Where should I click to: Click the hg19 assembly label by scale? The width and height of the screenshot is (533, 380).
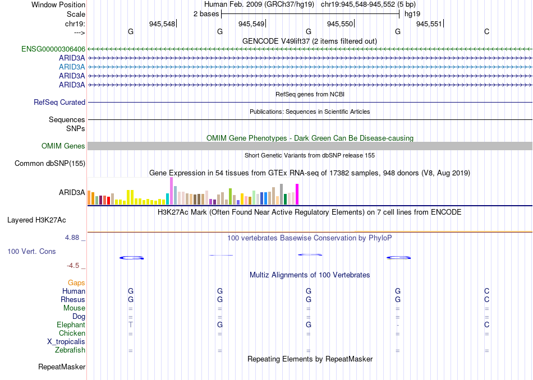(x=412, y=14)
